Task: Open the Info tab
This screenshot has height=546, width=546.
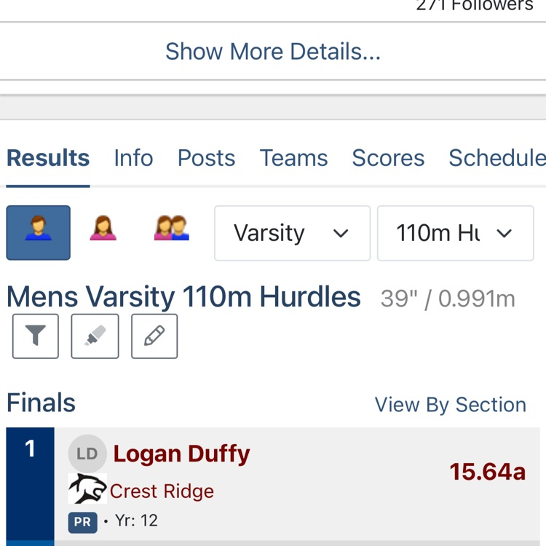Action: pos(133,158)
